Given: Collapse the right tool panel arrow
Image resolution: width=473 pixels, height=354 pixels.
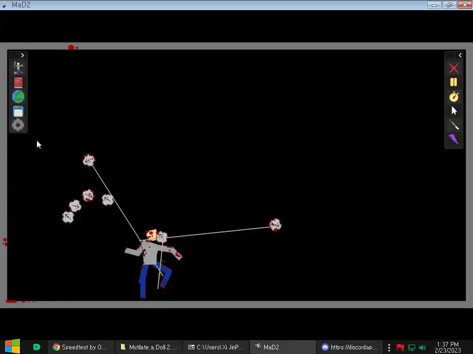Looking at the screenshot, I should [x=460, y=55].
